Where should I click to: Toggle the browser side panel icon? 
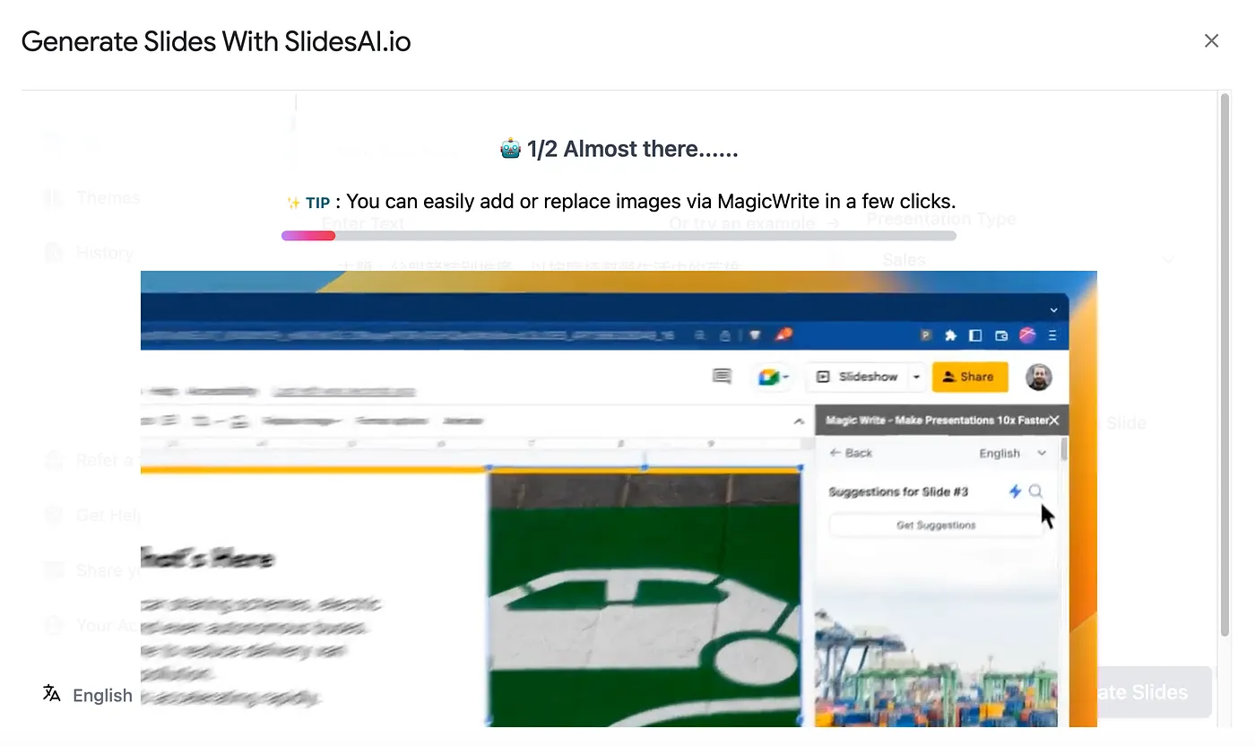[976, 335]
